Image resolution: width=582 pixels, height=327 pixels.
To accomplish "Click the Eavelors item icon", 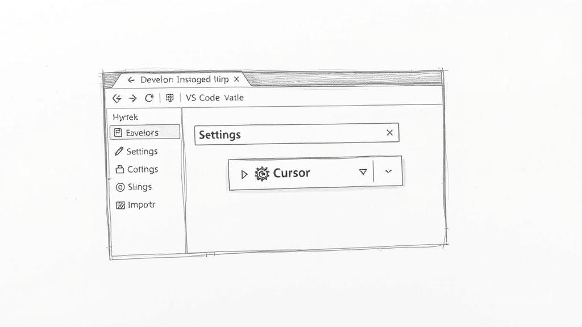I will pyautogui.click(x=118, y=133).
